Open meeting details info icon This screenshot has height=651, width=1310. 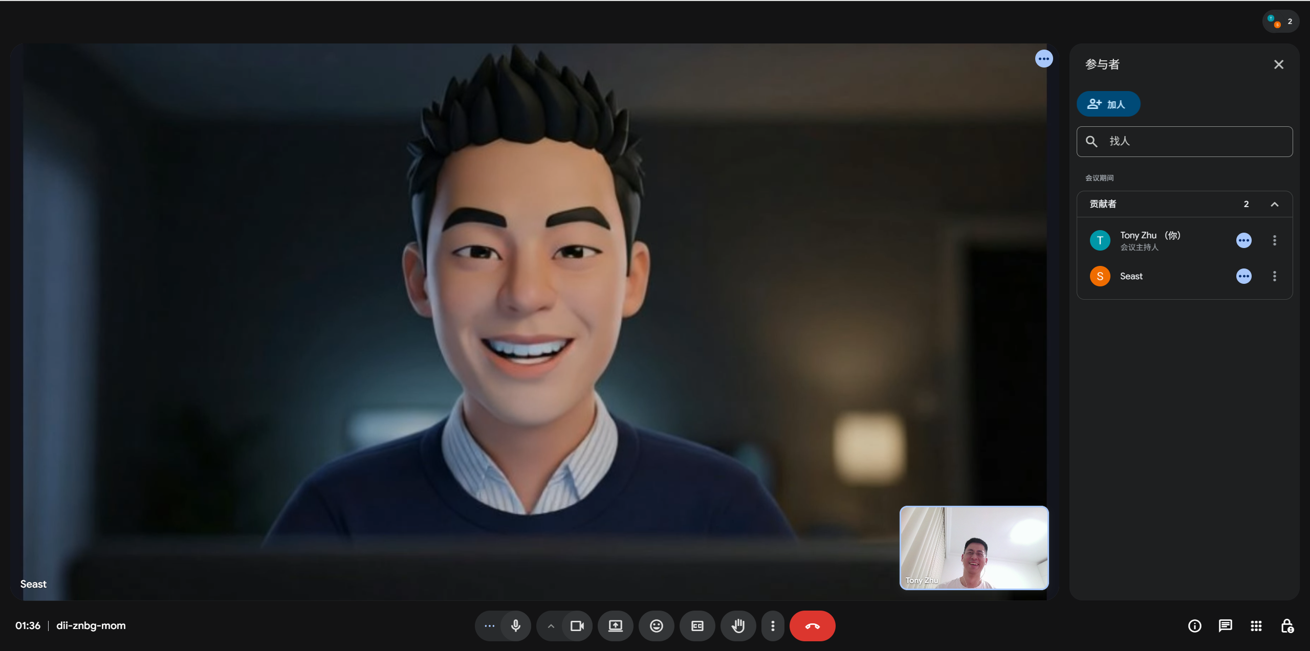pyautogui.click(x=1194, y=626)
